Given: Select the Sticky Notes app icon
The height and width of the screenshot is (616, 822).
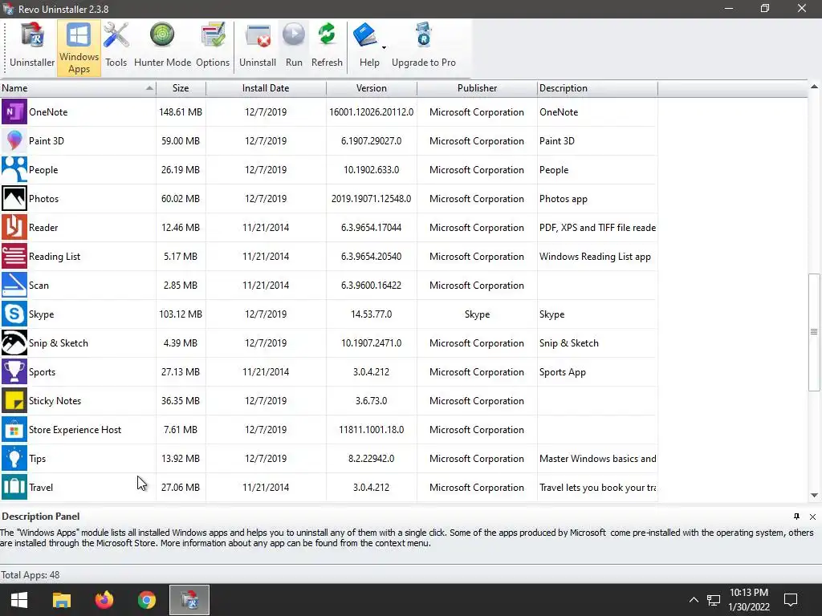Looking at the screenshot, I should (14, 401).
